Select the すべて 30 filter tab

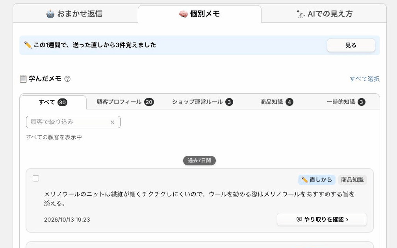53,102
